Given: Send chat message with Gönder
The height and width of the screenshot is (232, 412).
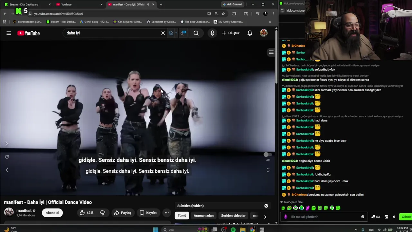Looking at the screenshot, I should click(406, 217).
